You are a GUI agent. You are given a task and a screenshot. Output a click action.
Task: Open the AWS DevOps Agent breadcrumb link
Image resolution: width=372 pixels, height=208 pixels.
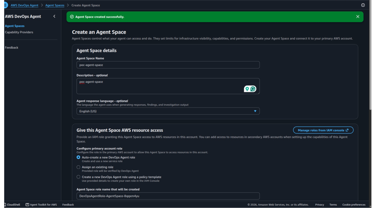pyautogui.click(x=25, y=5)
